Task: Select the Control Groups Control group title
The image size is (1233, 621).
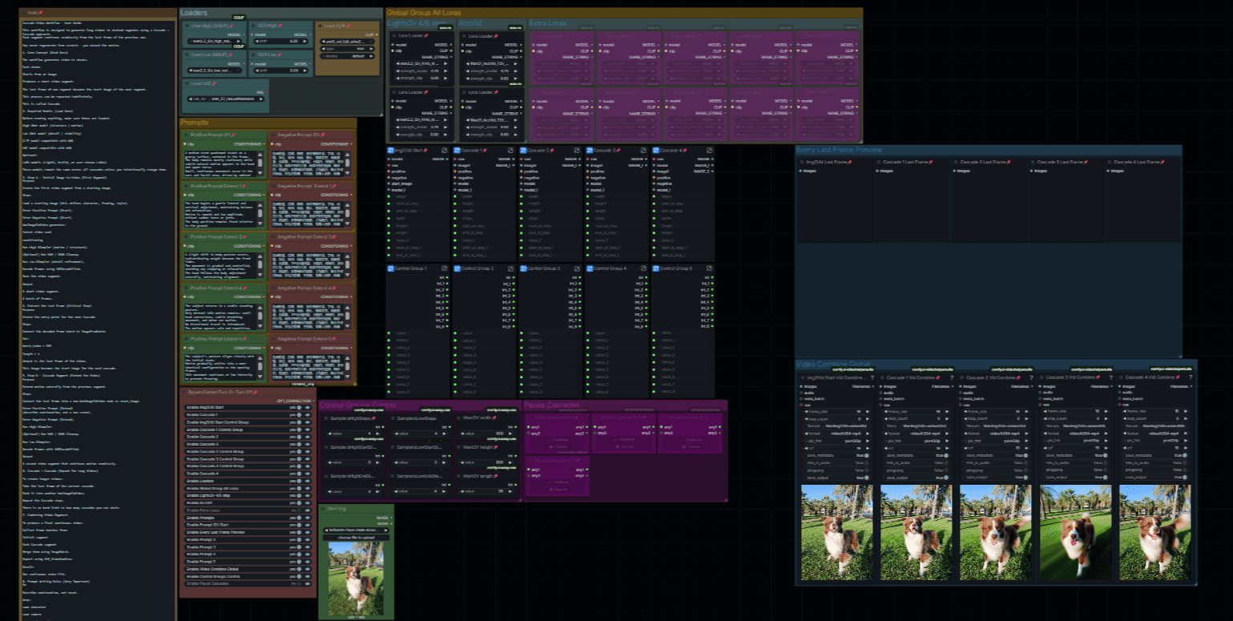Action: point(358,405)
